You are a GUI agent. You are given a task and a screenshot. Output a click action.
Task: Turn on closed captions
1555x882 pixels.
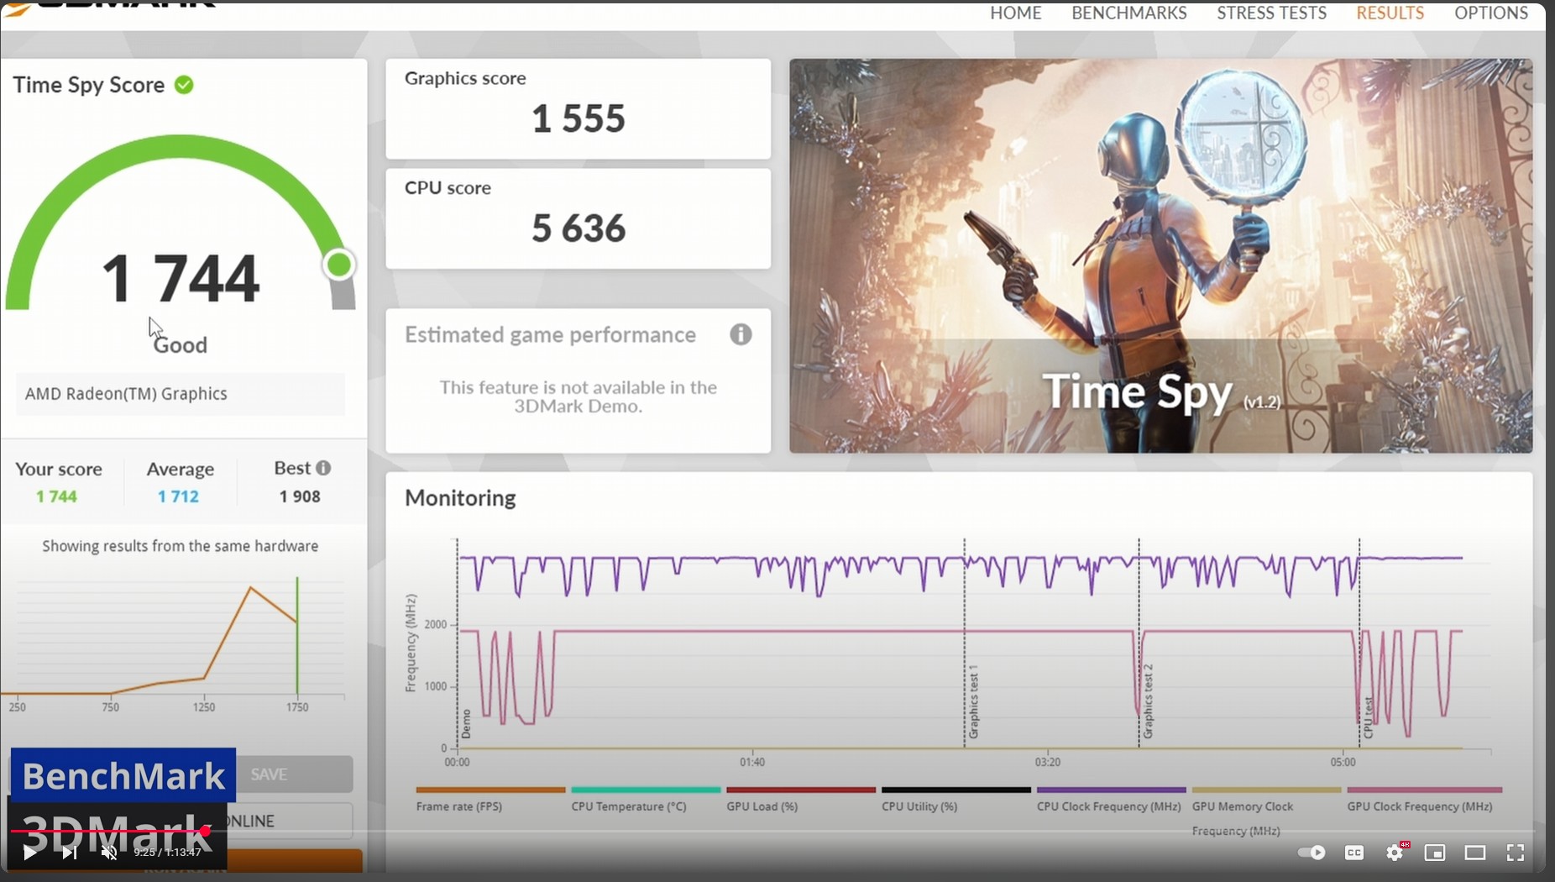1354,853
